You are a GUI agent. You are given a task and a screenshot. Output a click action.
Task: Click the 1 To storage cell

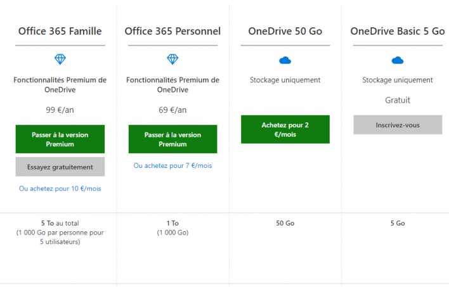pyautogui.click(x=172, y=227)
